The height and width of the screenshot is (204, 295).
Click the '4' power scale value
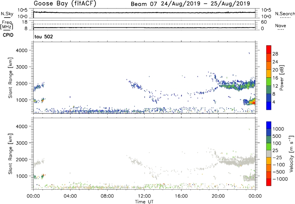(x=274, y=102)
